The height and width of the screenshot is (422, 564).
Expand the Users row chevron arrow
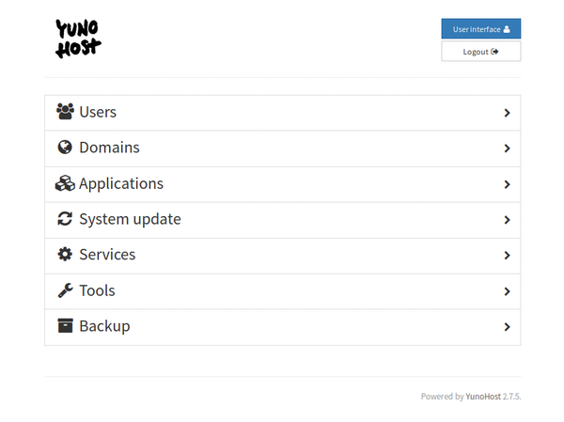[x=508, y=113]
